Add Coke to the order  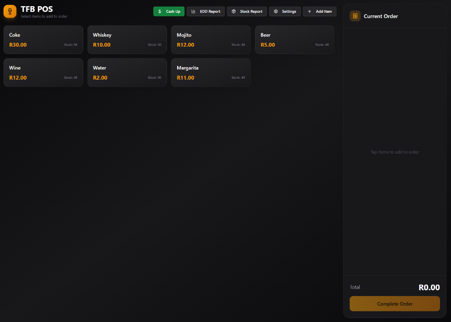(43, 40)
